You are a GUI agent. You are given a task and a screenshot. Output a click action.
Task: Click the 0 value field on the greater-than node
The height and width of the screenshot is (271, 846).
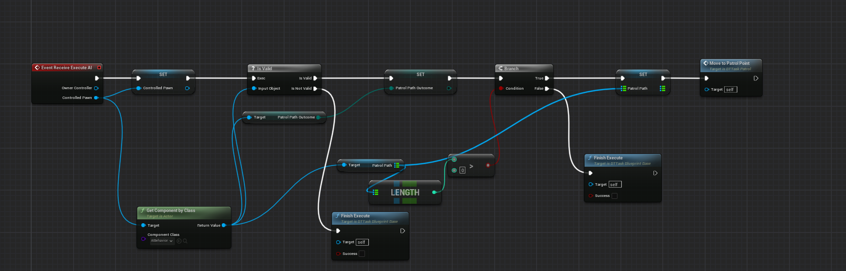point(462,171)
